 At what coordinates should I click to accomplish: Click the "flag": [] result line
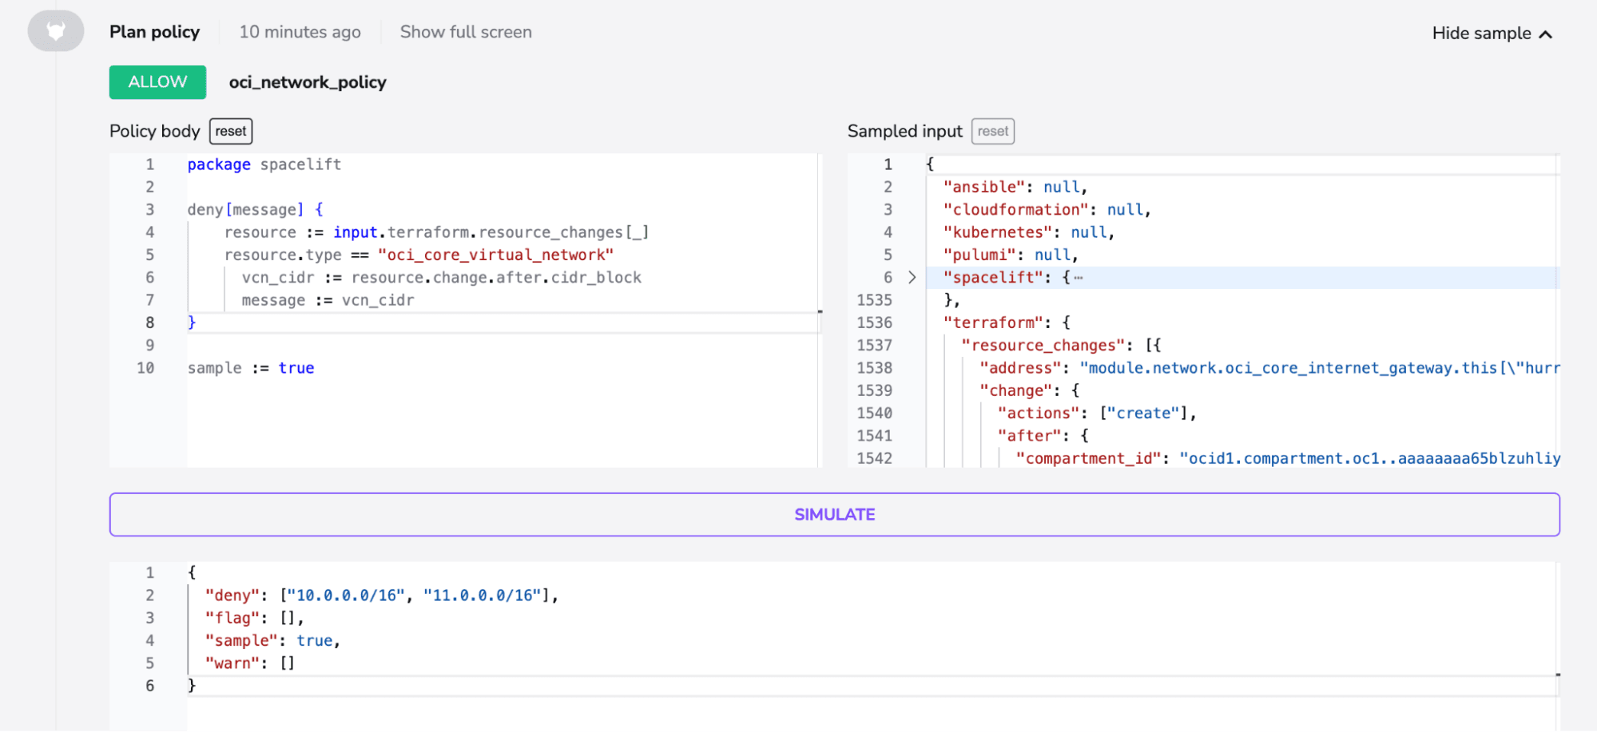click(x=255, y=618)
